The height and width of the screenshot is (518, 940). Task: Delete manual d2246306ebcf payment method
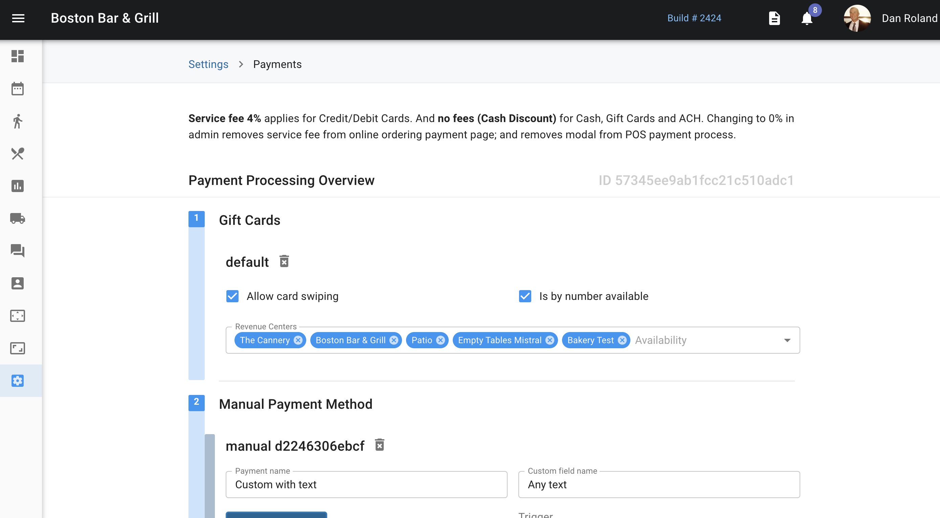pyautogui.click(x=380, y=445)
